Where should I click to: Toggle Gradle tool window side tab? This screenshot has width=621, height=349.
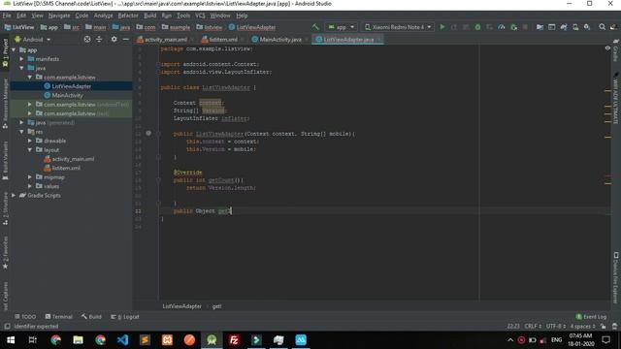pos(615,50)
